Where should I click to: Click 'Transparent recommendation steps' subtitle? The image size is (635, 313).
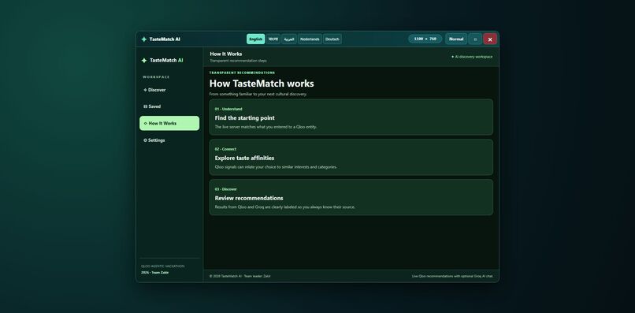[238, 61]
